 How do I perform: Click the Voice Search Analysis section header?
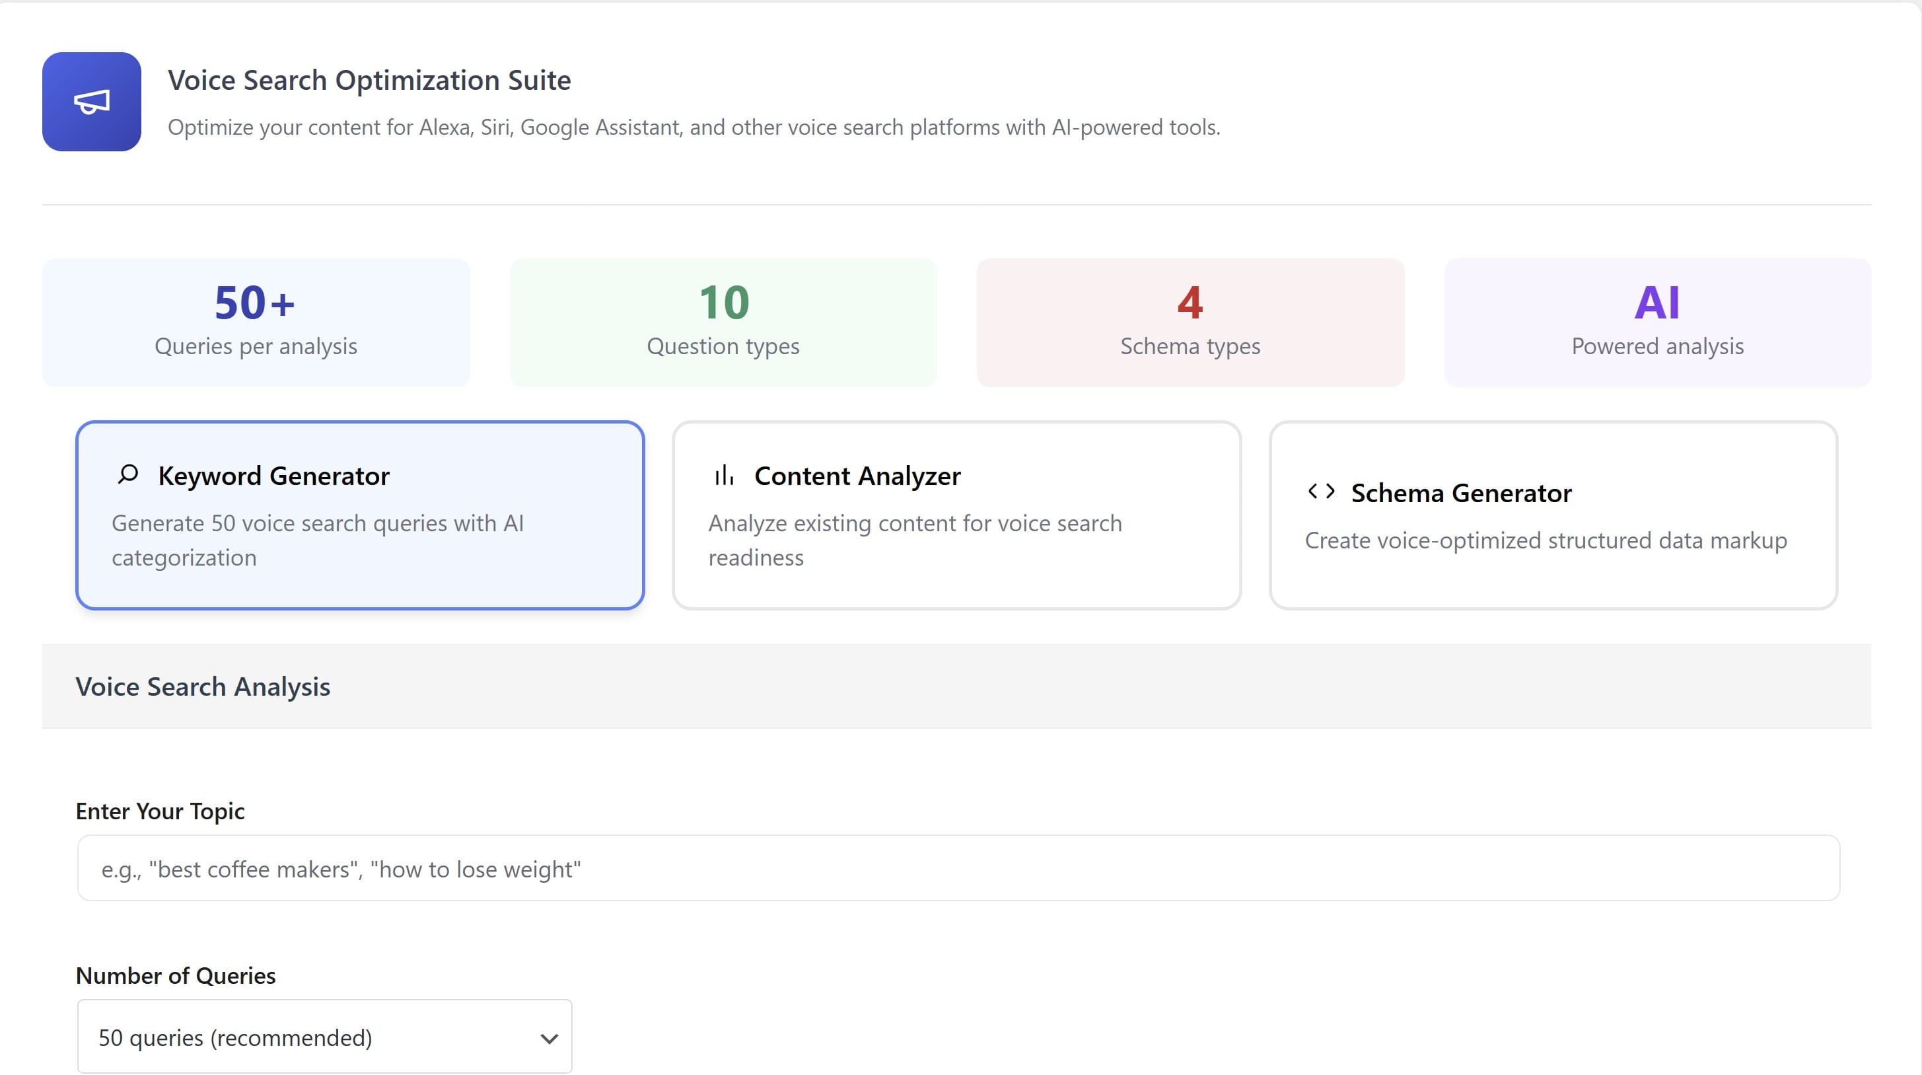pos(203,686)
